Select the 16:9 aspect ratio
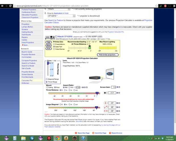Screen dimensions: 176x141 [x=69, y=87]
